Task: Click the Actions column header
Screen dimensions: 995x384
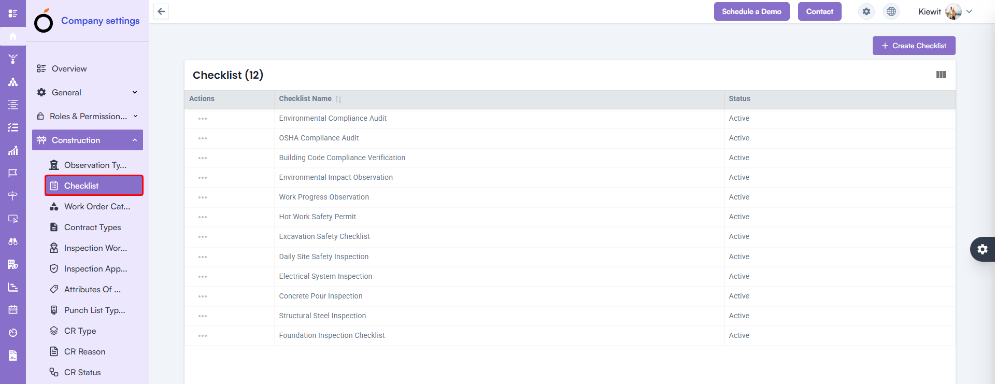Action: point(202,98)
